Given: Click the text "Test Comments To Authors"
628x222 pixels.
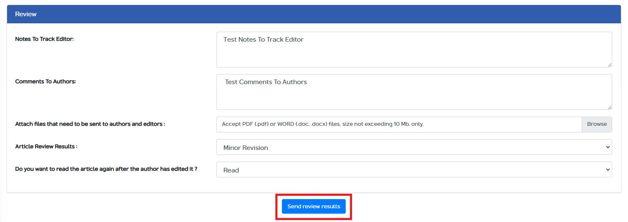Looking at the screenshot, I should (266, 82).
